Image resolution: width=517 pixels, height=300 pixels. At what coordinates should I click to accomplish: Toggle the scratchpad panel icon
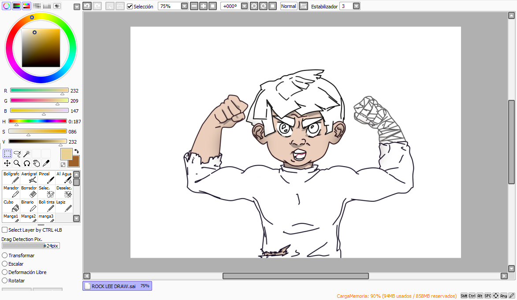[57, 6]
